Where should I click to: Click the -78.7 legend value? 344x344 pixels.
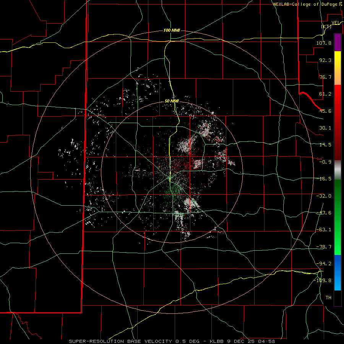(x=324, y=247)
